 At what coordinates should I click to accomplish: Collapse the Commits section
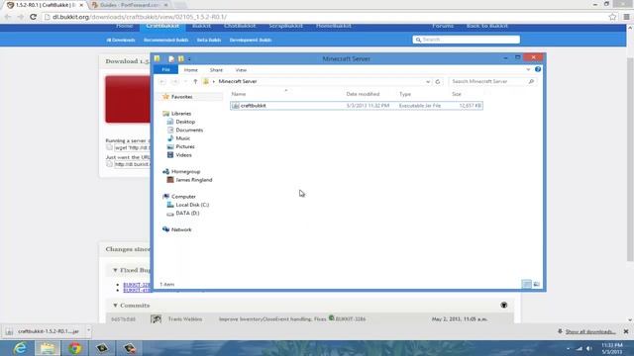pos(115,306)
